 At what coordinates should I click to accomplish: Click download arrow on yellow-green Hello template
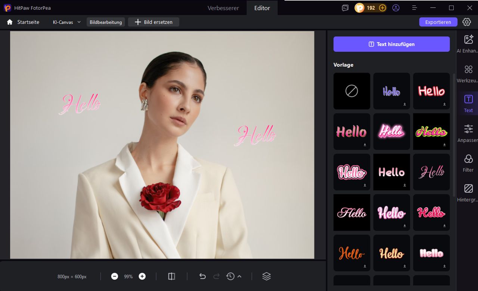pos(444,145)
